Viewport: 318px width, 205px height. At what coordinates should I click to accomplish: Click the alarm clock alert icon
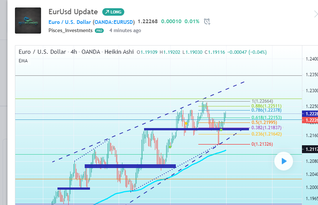click(x=207, y=21)
